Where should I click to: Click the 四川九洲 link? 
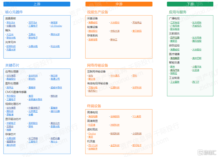(93, 146)
